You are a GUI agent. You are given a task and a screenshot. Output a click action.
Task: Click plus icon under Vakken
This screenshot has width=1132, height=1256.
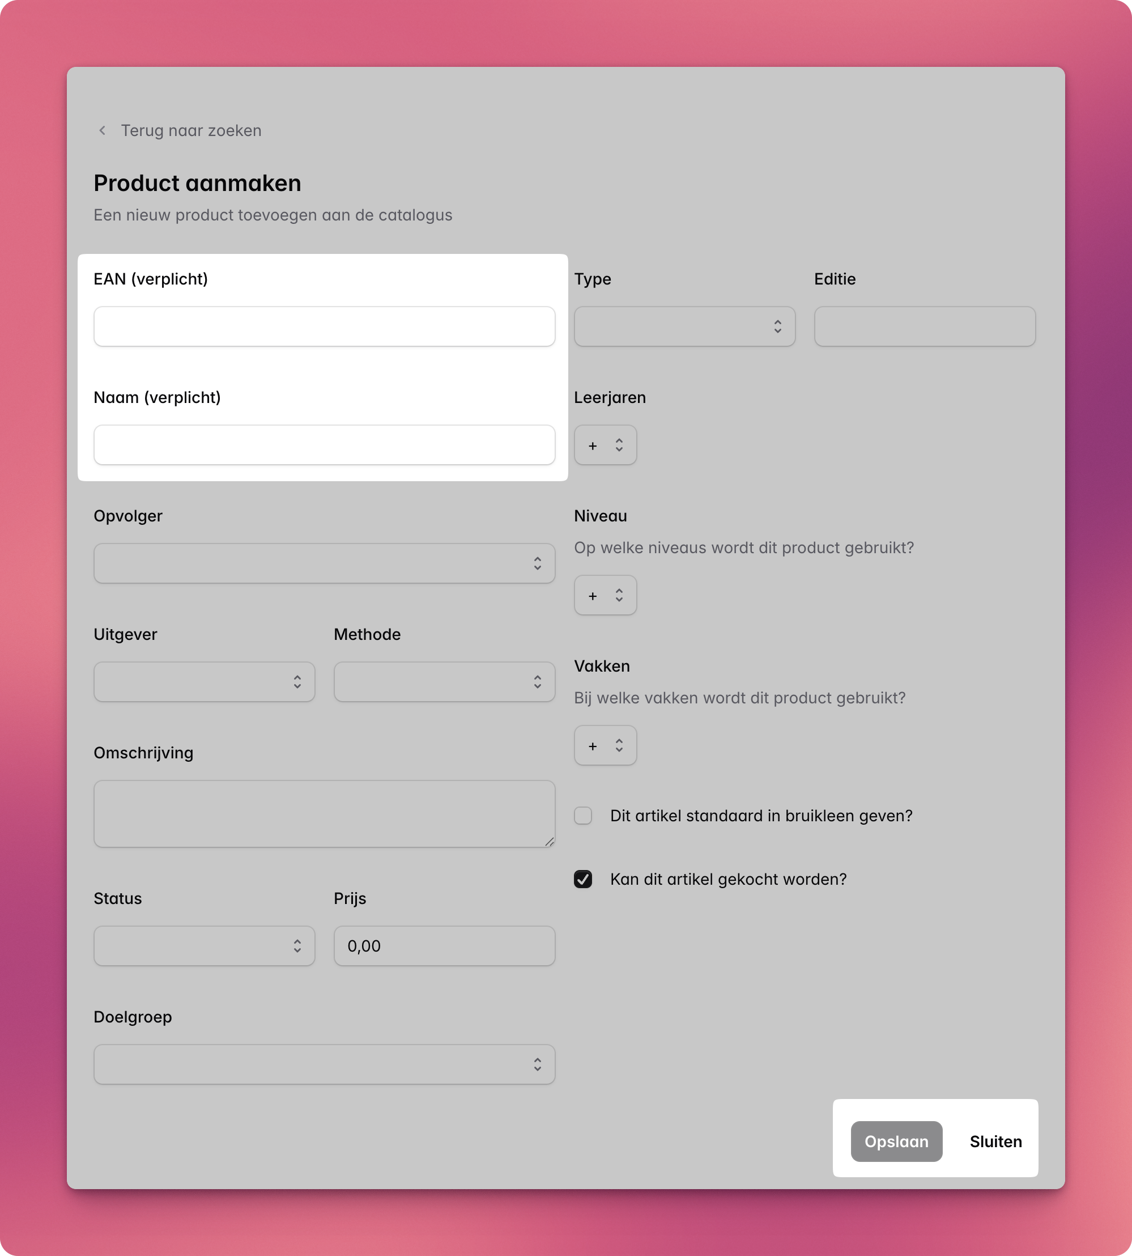[x=593, y=745]
